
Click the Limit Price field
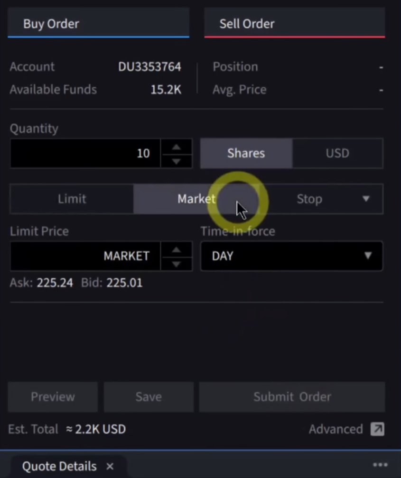pos(85,256)
